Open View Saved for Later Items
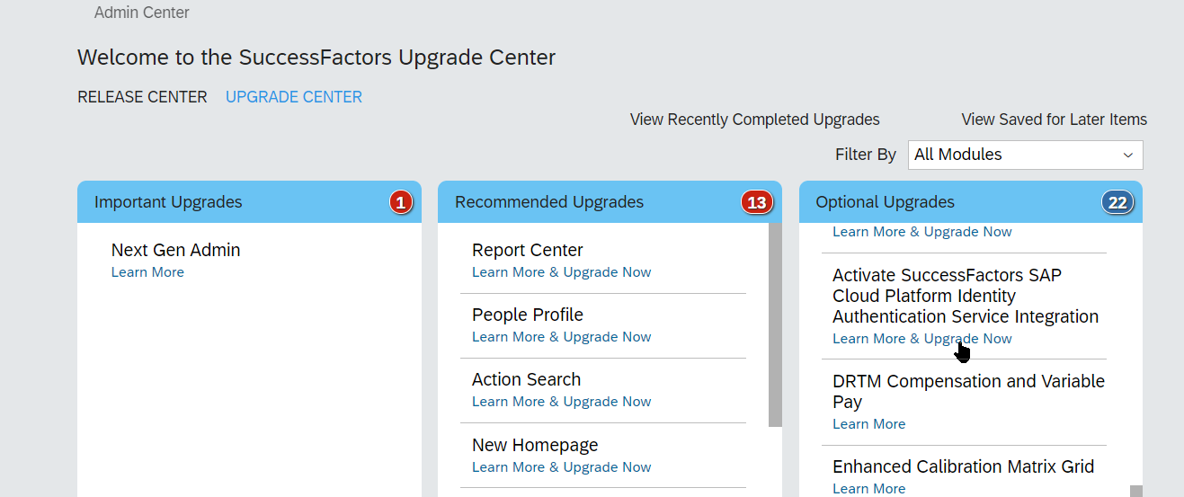This screenshot has height=497, width=1184. (x=1054, y=120)
